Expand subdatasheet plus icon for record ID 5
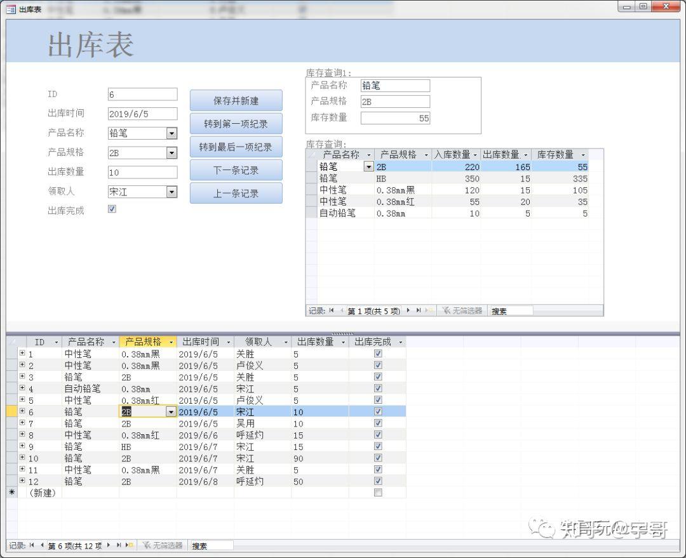This screenshot has height=558, width=686. pyautogui.click(x=22, y=399)
